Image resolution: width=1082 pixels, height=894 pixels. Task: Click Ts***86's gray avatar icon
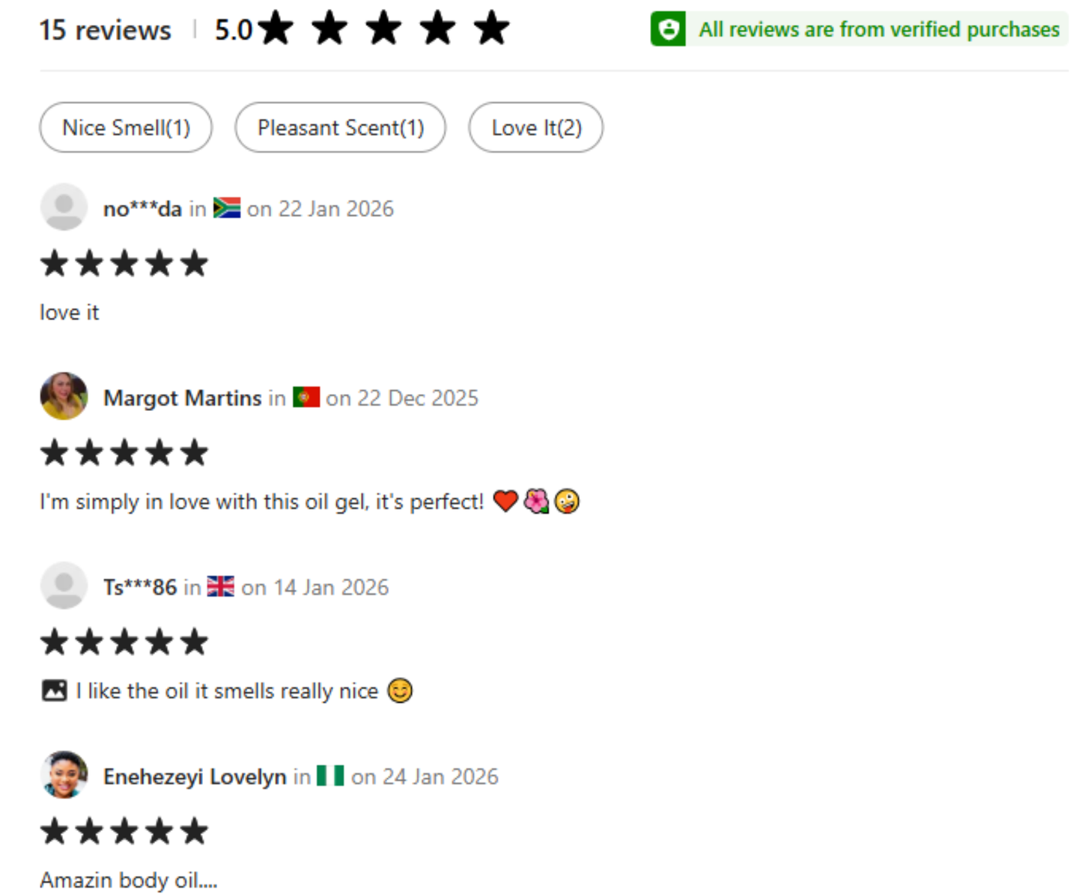tap(64, 586)
